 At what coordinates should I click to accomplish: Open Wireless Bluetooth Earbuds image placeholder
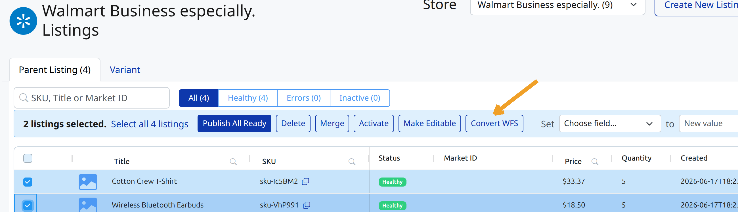pyautogui.click(x=88, y=205)
